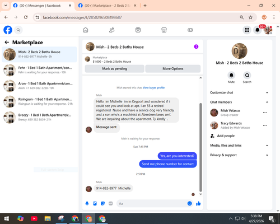Toggle the purple conversation info icon
Screen dimensions: 280x224
click(x=196, y=46)
